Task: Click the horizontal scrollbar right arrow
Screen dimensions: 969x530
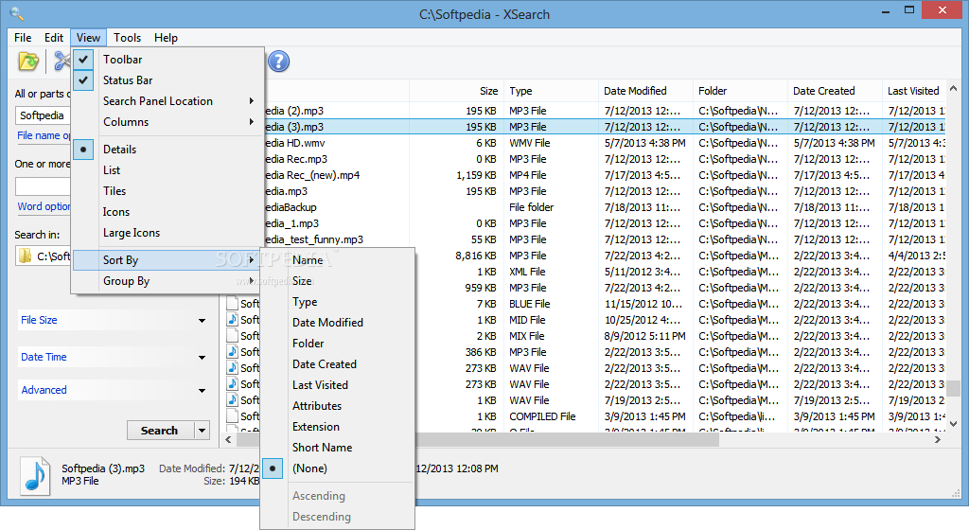Action: [x=938, y=440]
